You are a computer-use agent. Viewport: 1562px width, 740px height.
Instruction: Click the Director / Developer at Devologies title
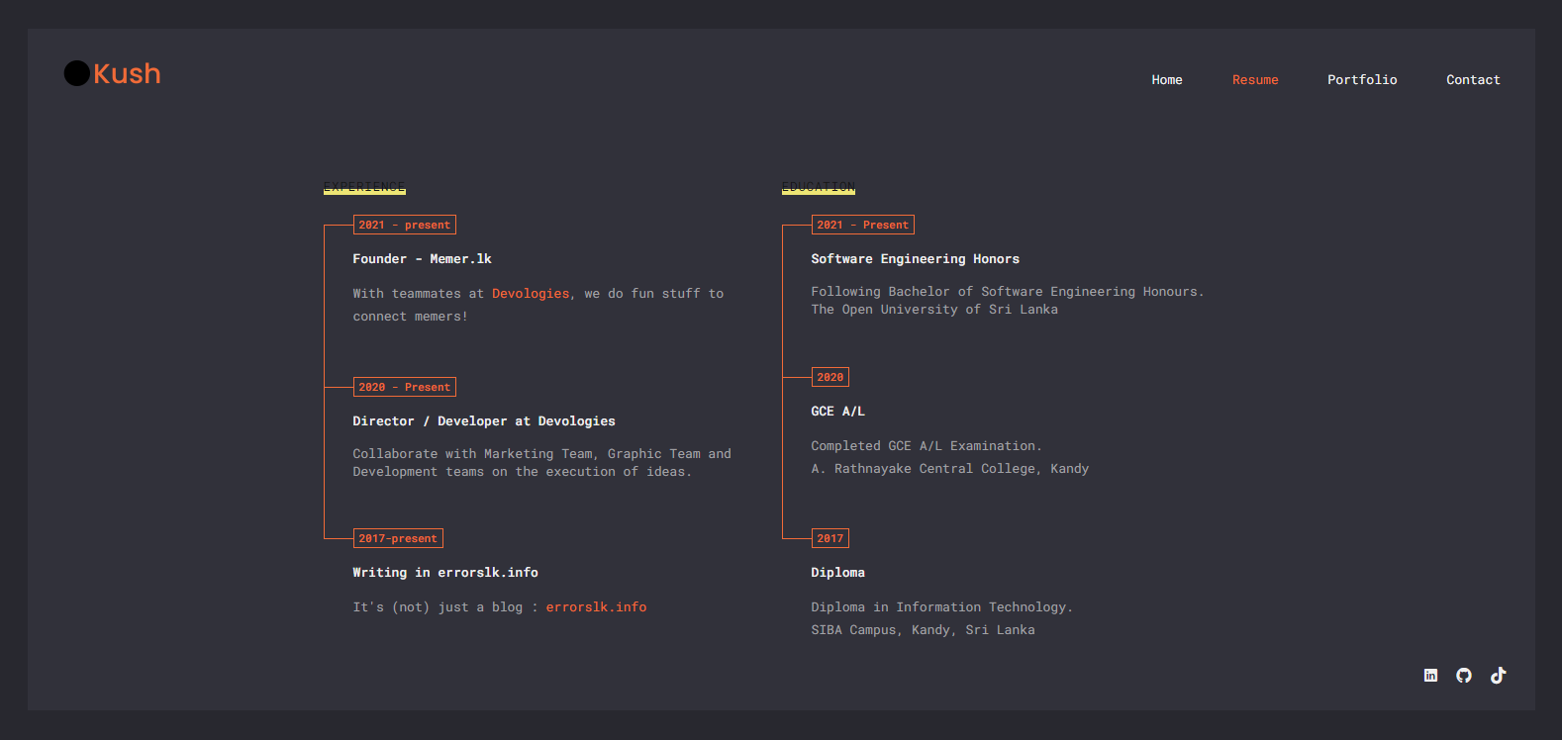[x=484, y=421]
